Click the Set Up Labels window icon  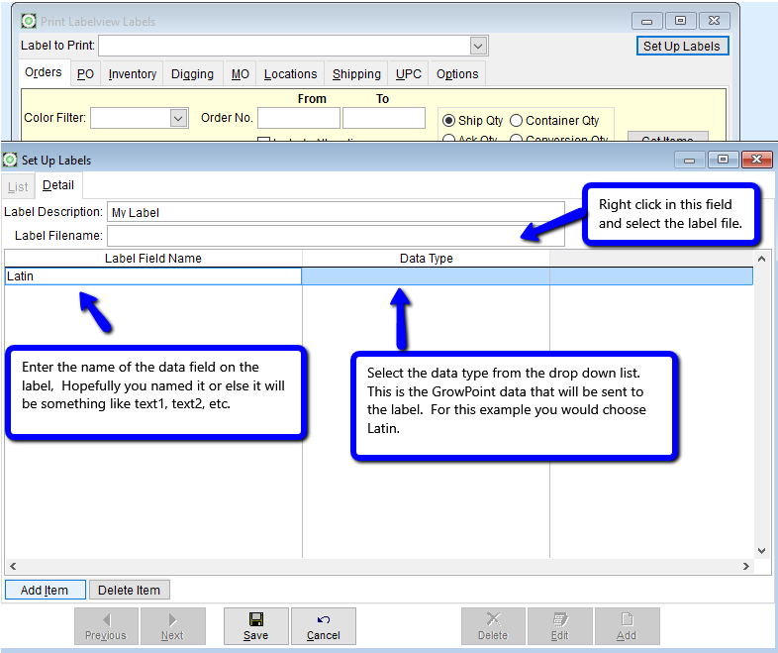click(x=11, y=160)
